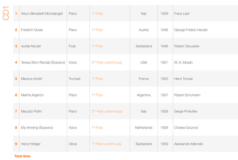
Task: Click the Maurice André row name
Action: 31,79
